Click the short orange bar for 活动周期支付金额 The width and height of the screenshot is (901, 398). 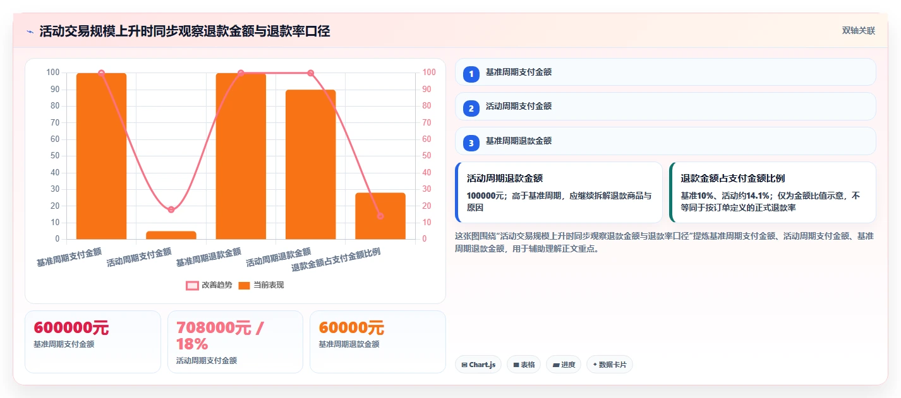coord(171,235)
